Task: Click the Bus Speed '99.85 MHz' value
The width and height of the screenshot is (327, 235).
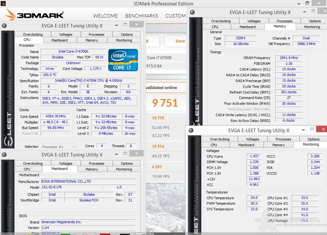Action: [x=56, y=128]
